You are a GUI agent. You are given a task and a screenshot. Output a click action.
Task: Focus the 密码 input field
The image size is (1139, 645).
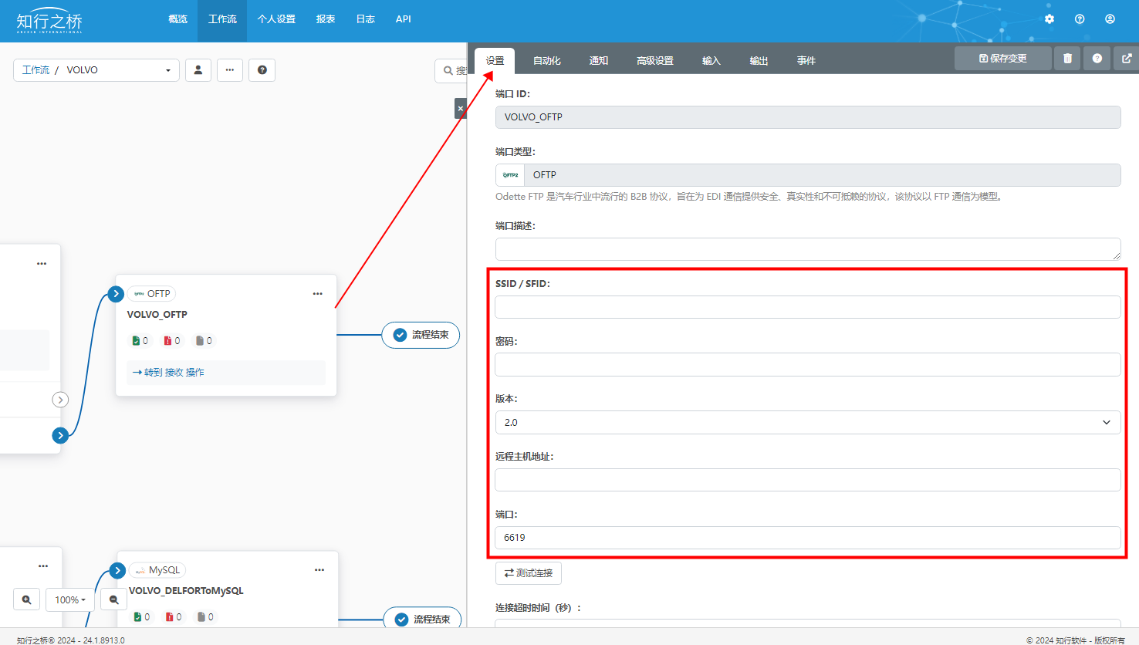[x=808, y=365]
